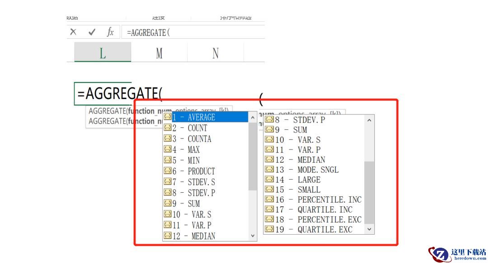Click the icon beside 1 - AVERAGE
Viewport: 488px width, 263px height.
tap(168, 117)
